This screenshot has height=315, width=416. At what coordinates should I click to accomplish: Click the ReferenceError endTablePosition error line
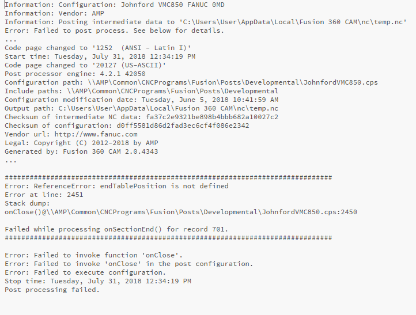click(x=116, y=186)
